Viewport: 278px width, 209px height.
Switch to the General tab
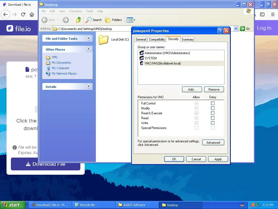coord(141,39)
